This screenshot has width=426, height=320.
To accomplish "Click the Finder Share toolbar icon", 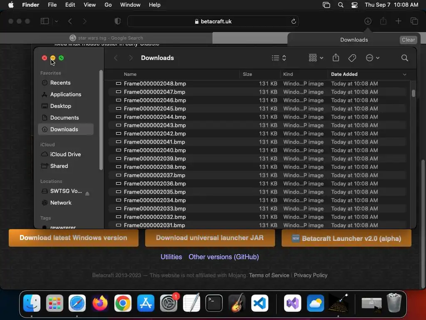I will (x=336, y=57).
